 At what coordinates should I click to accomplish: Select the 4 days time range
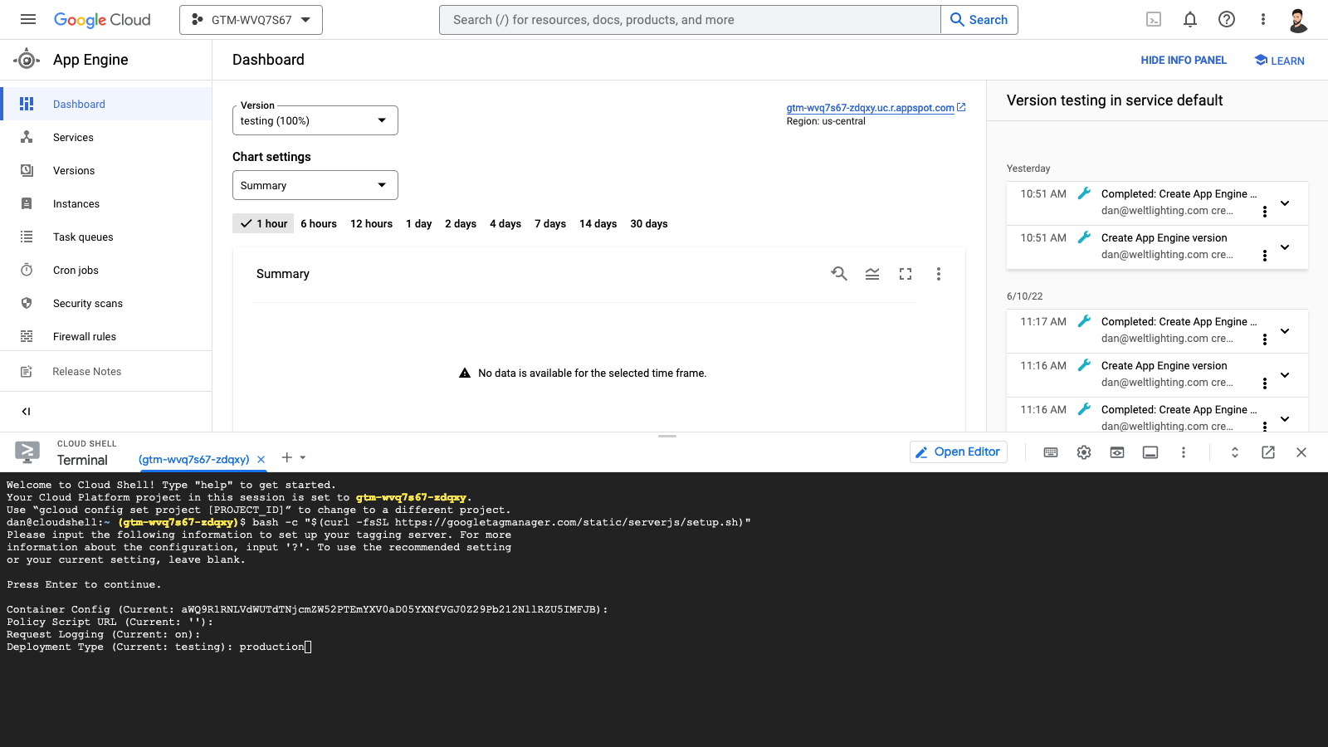tap(505, 223)
